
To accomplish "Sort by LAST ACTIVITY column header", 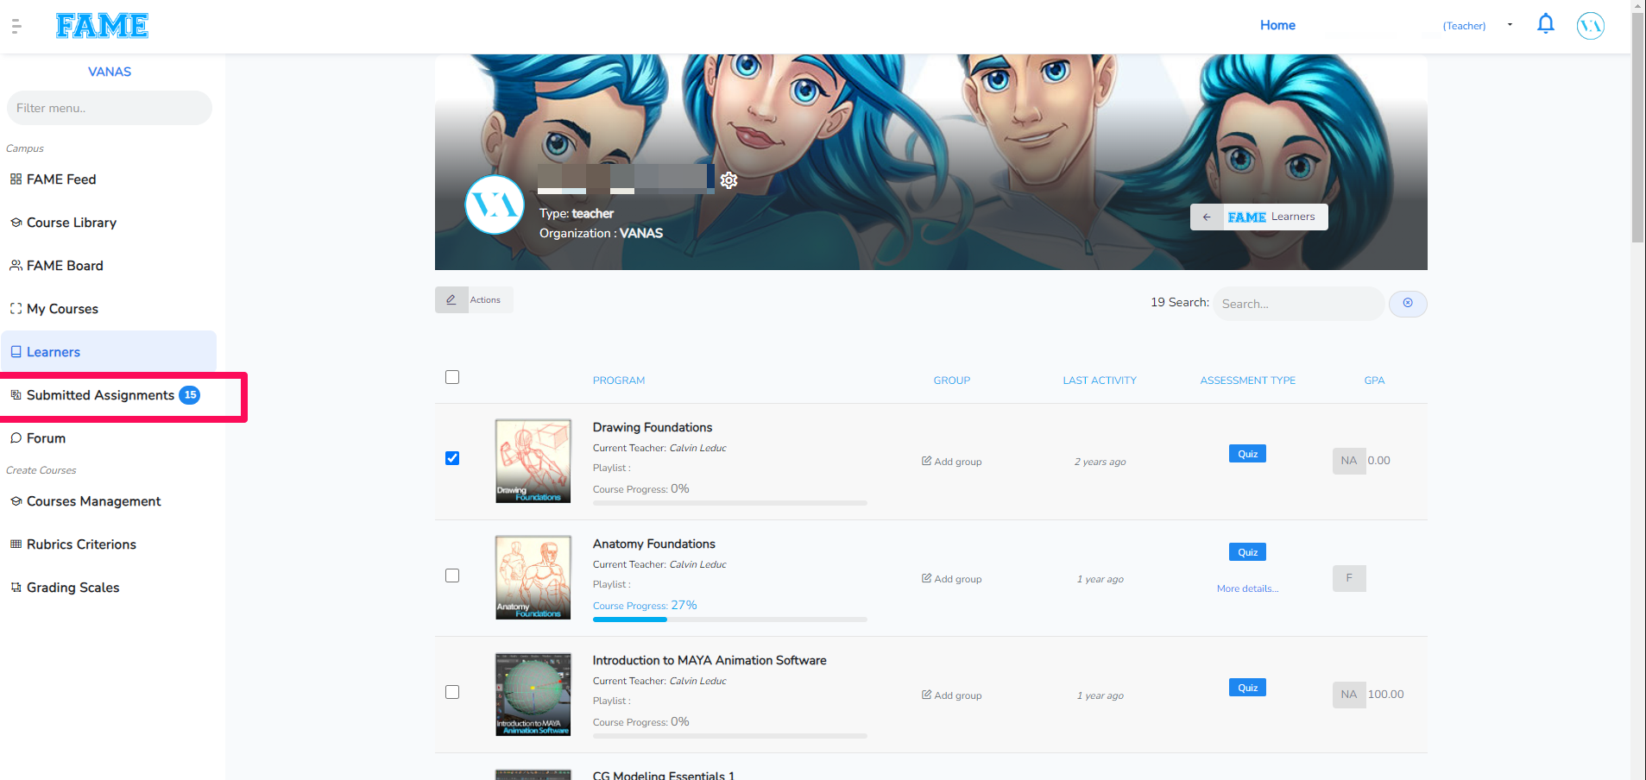I will [1100, 381].
